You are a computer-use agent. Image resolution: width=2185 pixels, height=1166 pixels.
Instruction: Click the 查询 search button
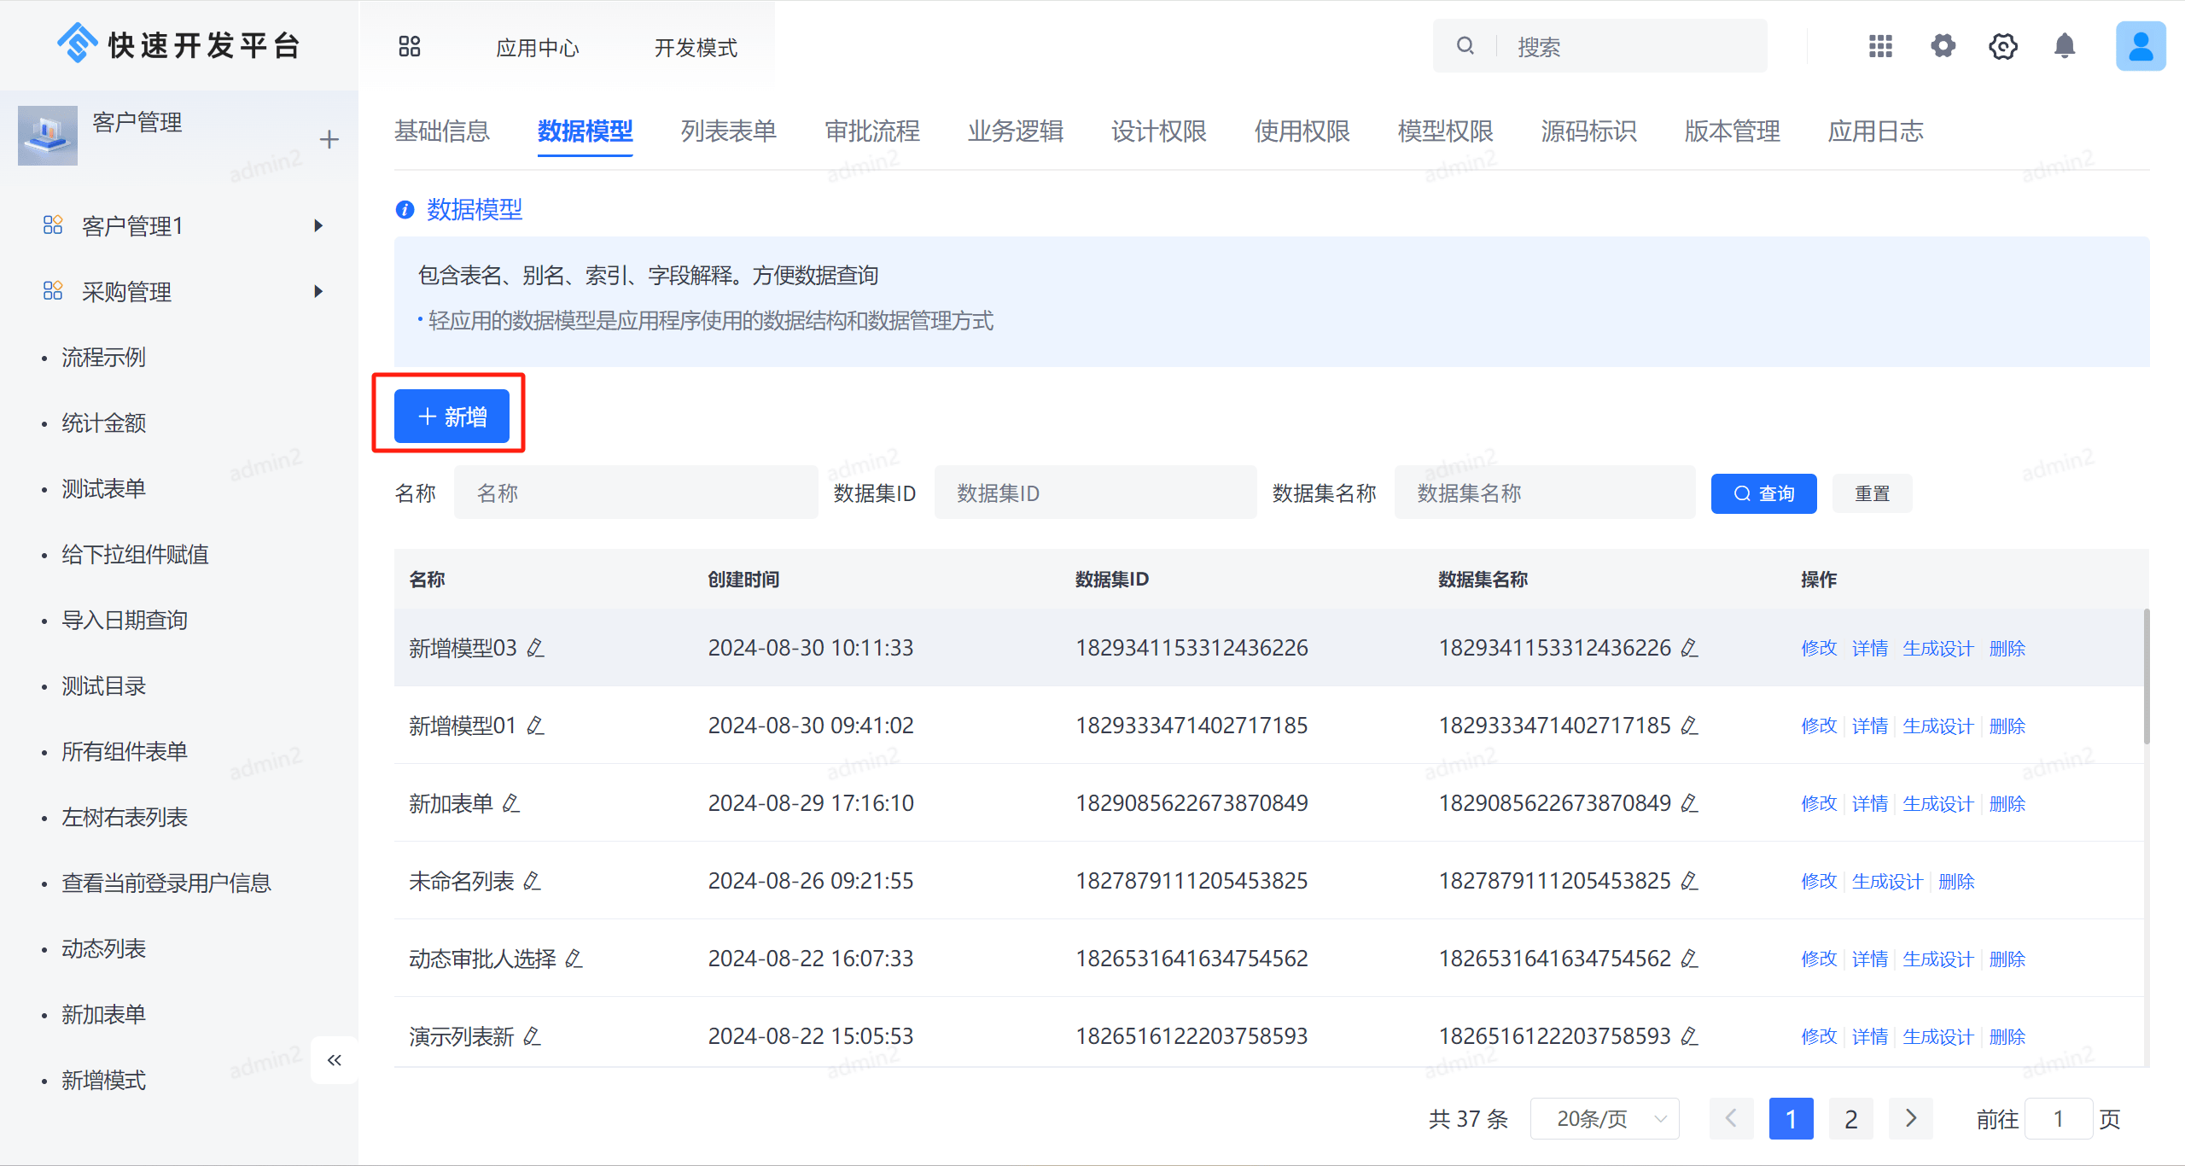pyautogui.click(x=1763, y=493)
